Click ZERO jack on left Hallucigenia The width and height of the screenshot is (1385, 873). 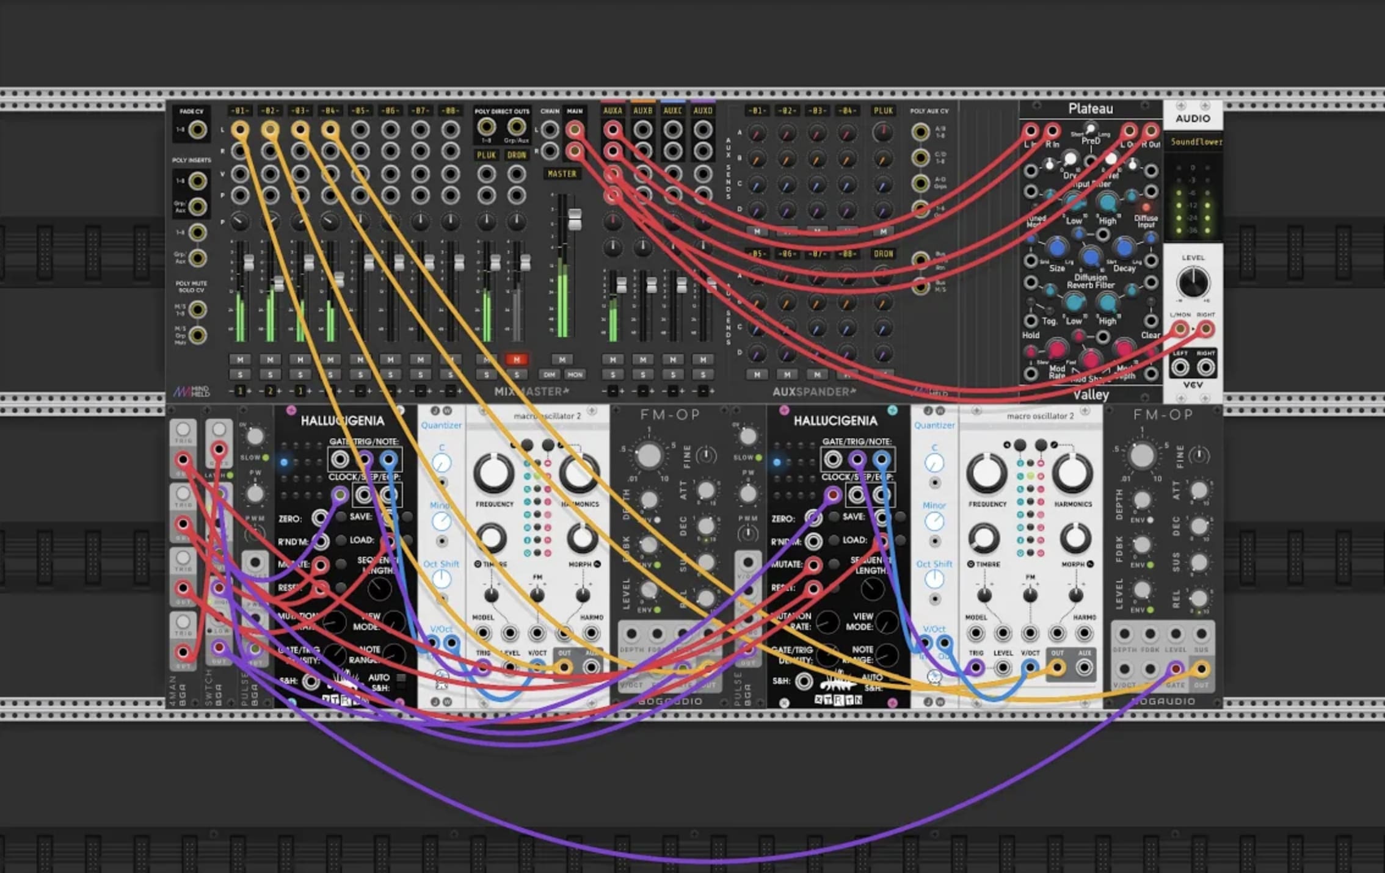tap(319, 518)
